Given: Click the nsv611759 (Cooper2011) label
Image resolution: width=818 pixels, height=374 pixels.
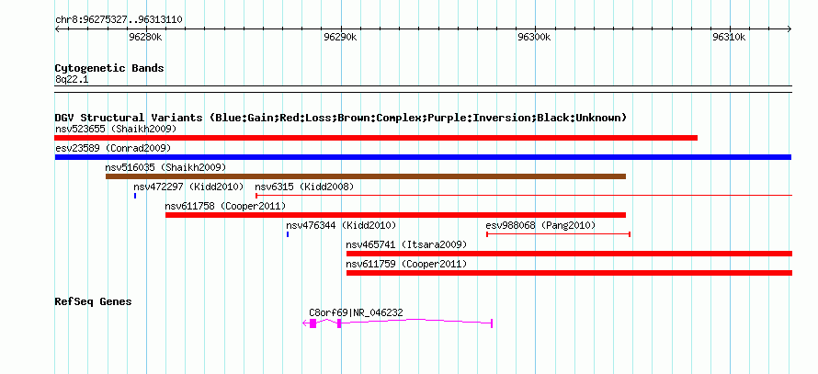Looking at the screenshot, I should pos(406,264).
